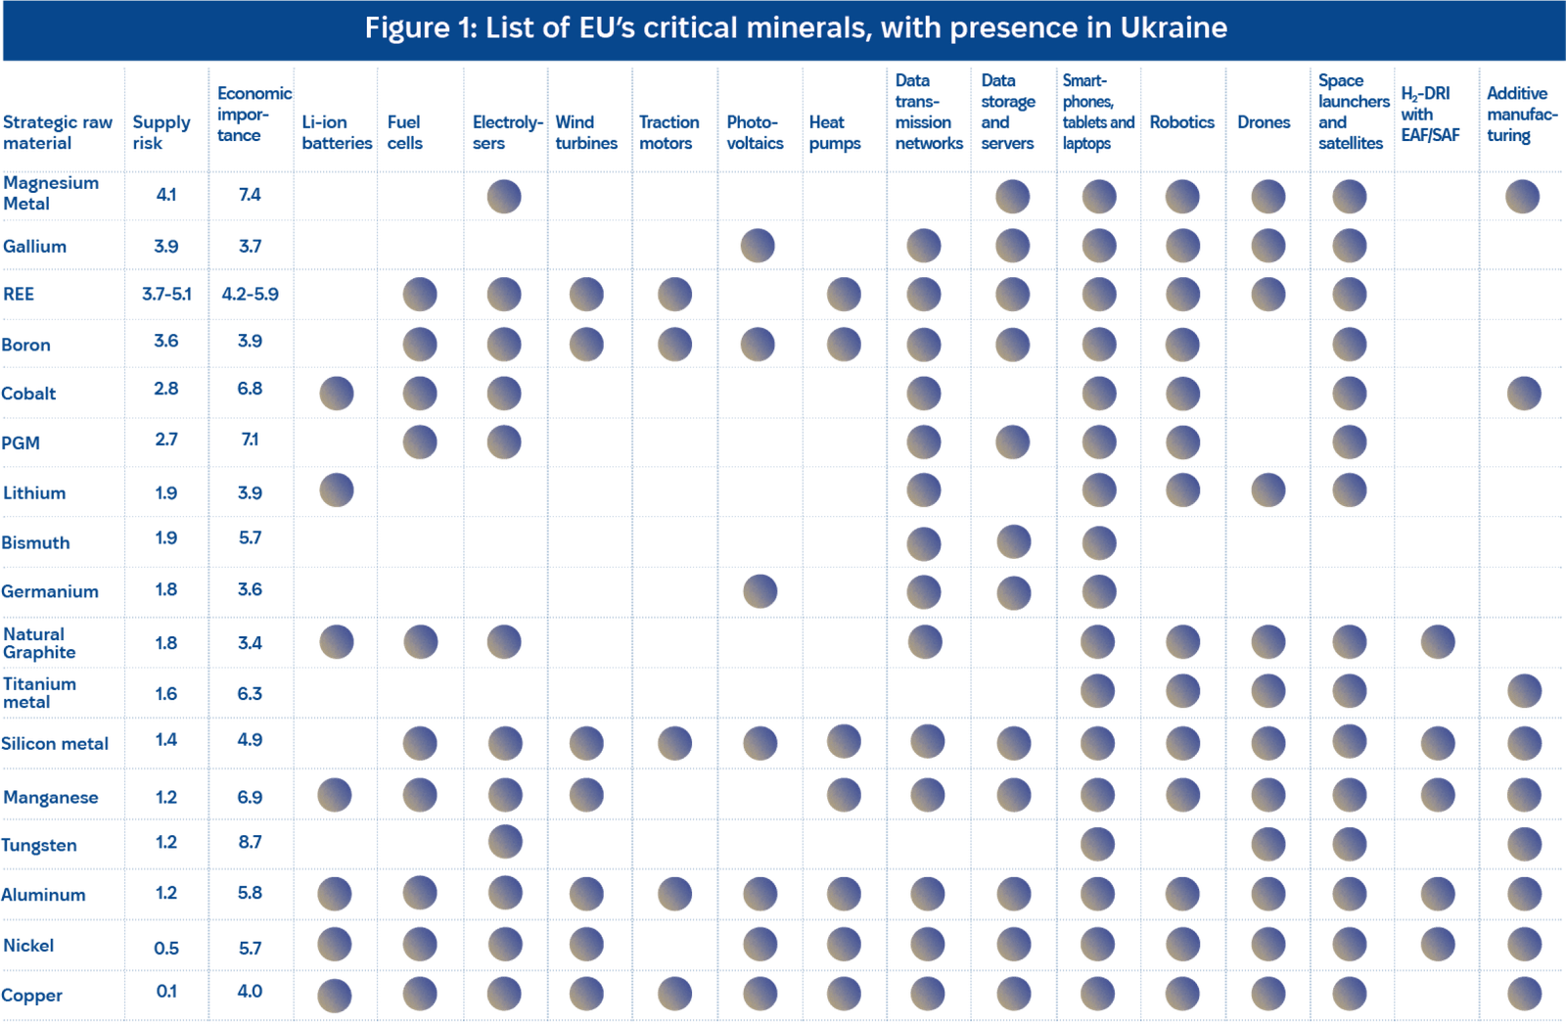The image size is (1566, 1024).
Task: Click the 'H2-DRI with EAF/SAF' column header
Action: [1429, 114]
